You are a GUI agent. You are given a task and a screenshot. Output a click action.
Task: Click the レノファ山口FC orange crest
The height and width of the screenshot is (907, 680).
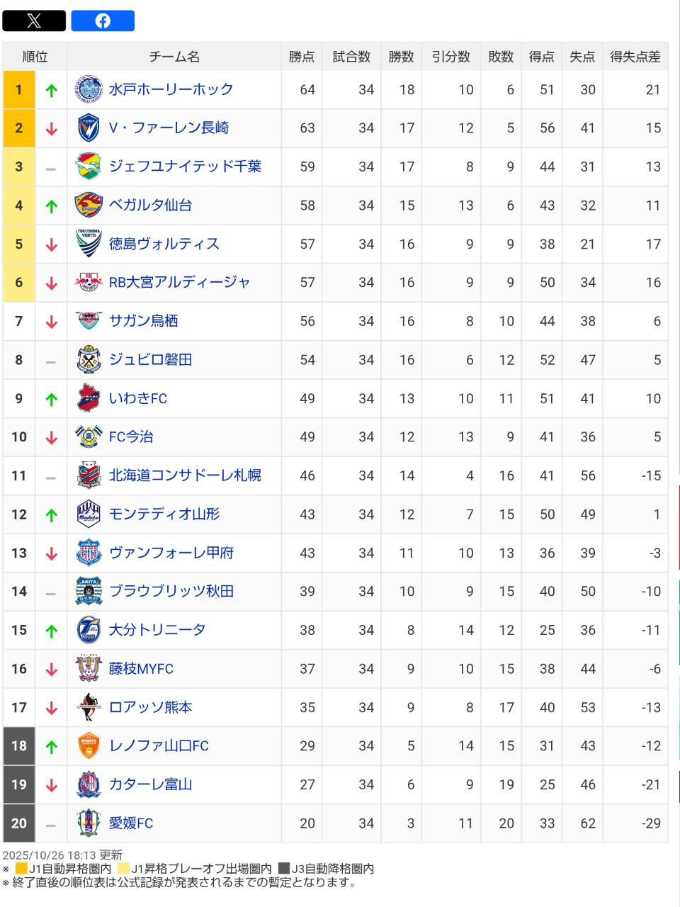tap(89, 746)
